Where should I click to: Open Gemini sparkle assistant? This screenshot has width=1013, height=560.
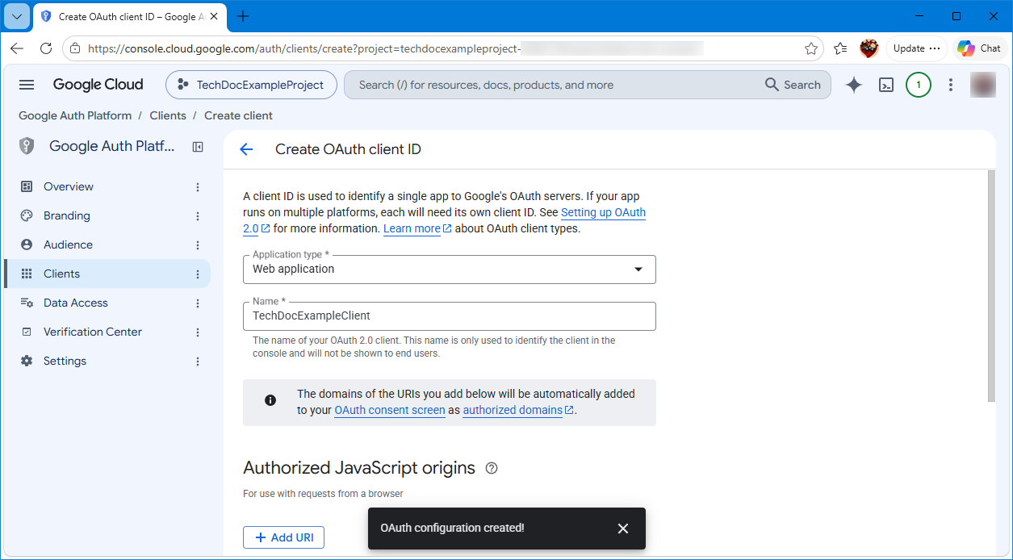tap(854, 85)
